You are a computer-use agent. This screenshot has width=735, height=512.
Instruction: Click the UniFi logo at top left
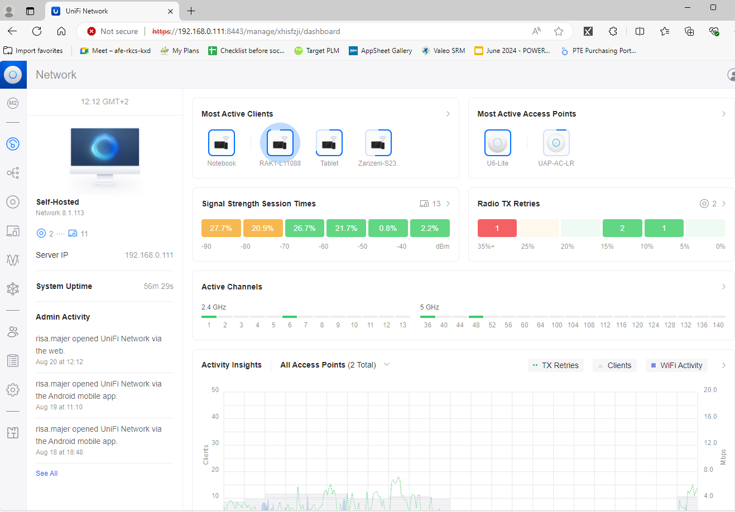(13, 74)
